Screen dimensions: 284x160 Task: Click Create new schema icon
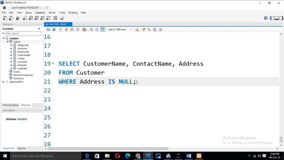coord(25,18)
